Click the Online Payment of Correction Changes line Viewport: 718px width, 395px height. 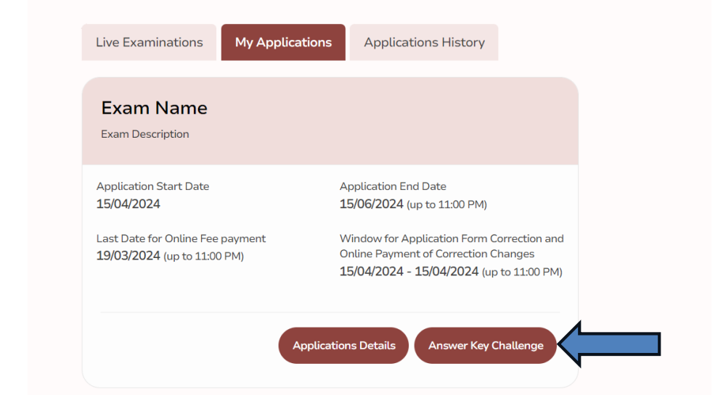coord(436,254)
